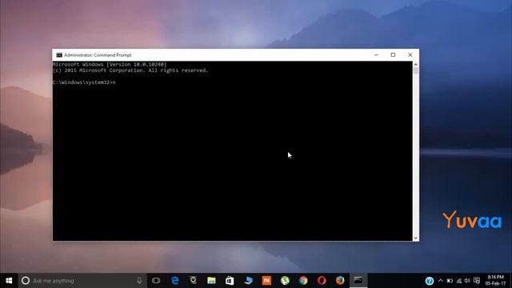Open the green uTorrent taskbar icon
This screenshot has height=288, width=512.
tap(285, 281)
